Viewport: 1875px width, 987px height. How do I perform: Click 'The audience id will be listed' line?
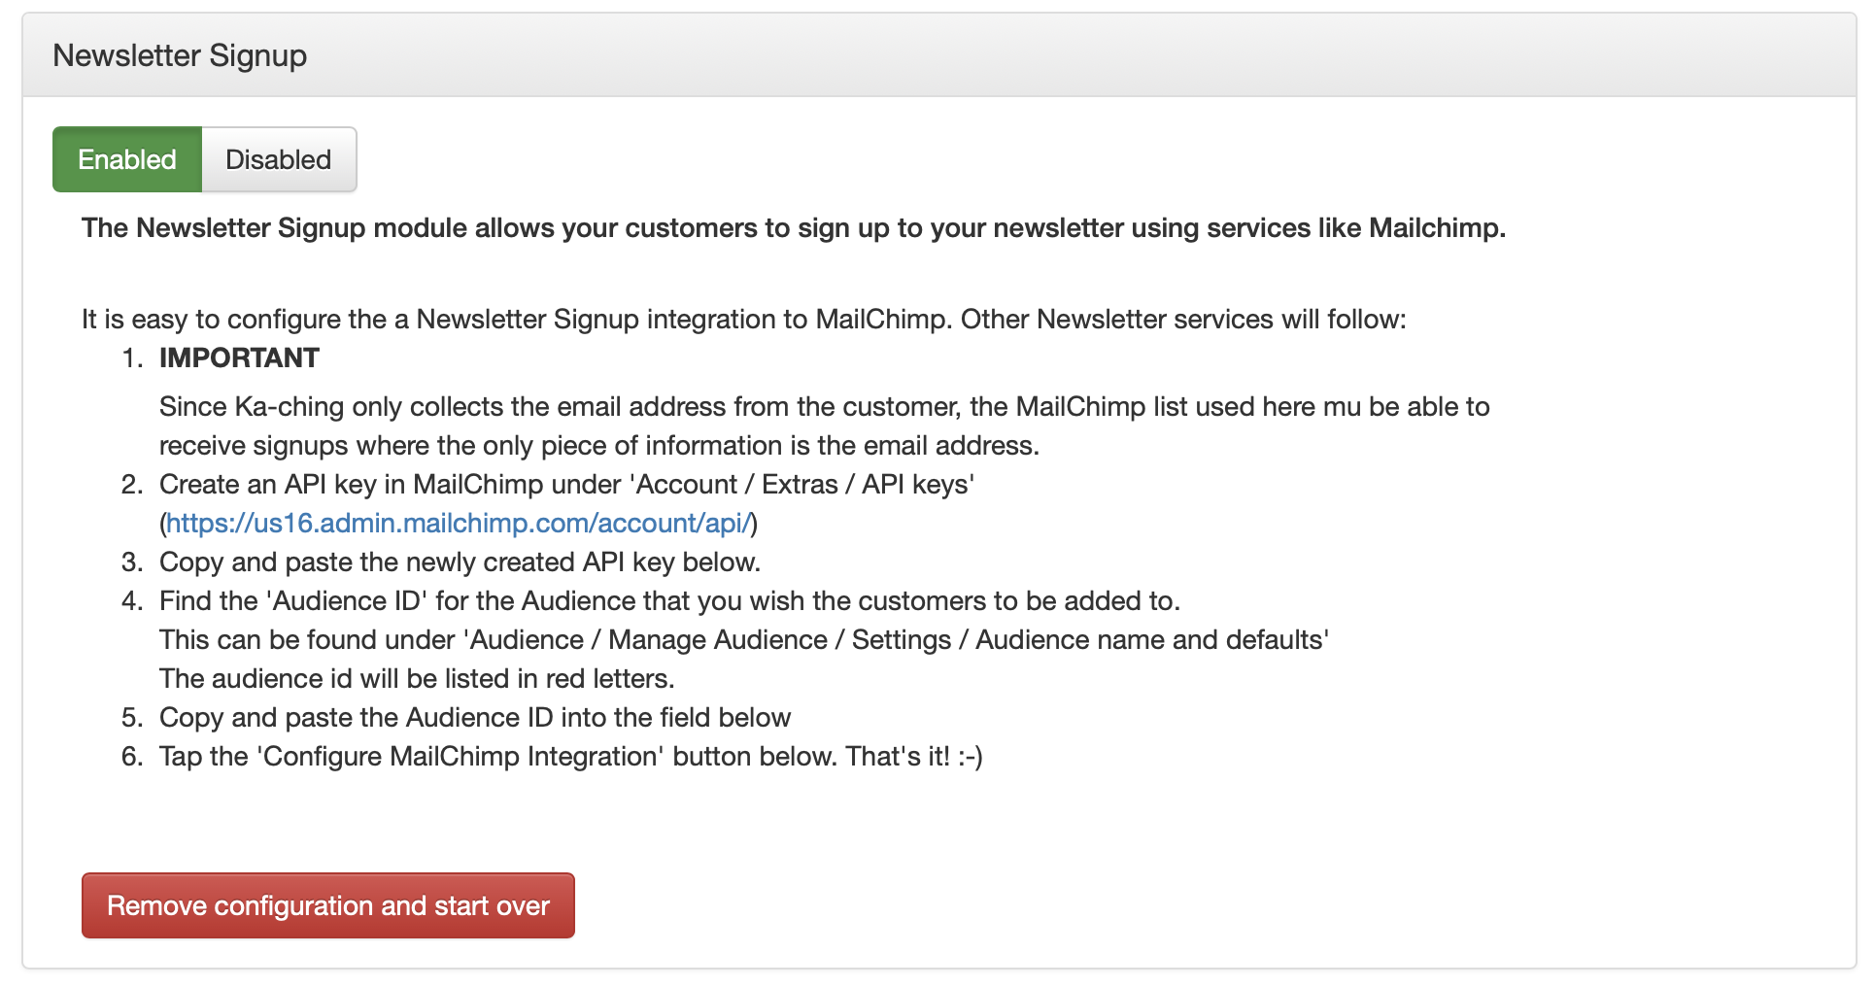pyautogui.click(x=417, y=678)
